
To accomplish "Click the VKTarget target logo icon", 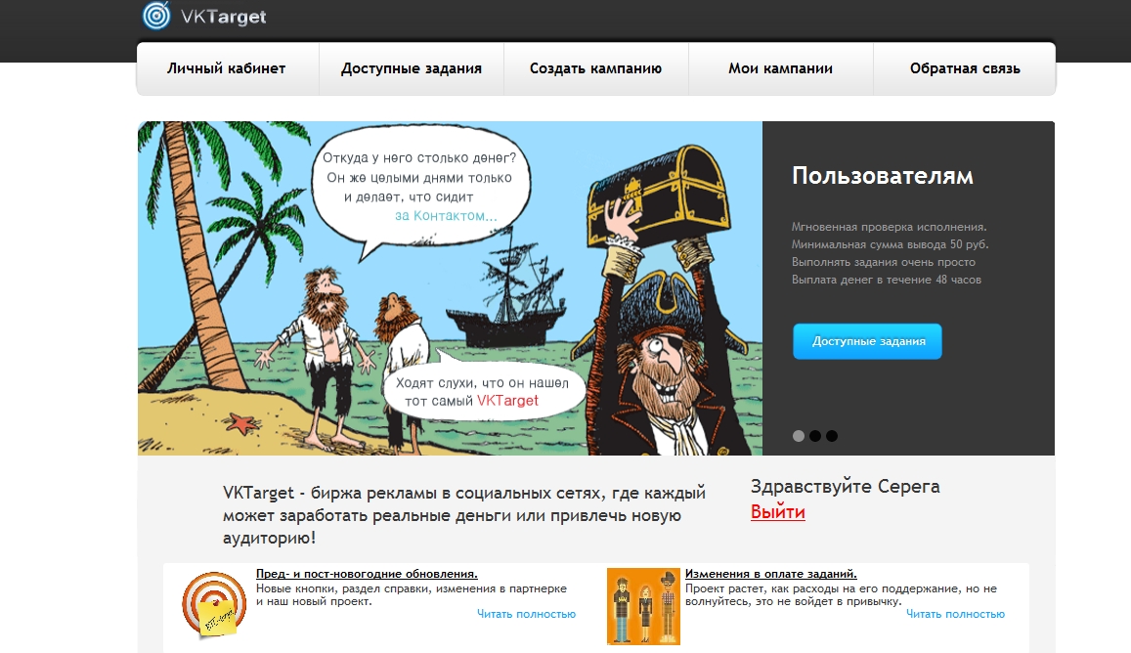I will tap(156, 16).
